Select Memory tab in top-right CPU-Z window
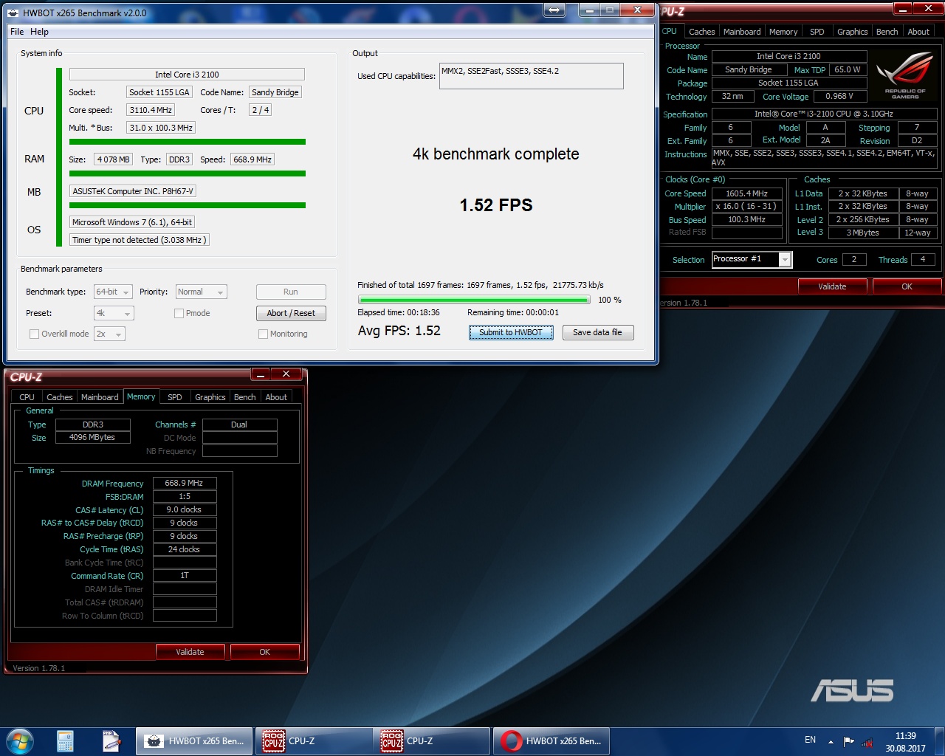The image size is (945, 756). point(783,32)
